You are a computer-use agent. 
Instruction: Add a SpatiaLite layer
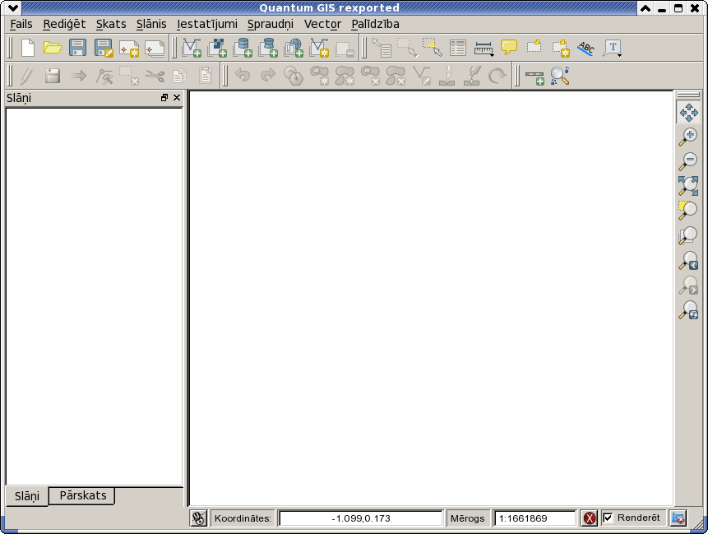(268, 48)
